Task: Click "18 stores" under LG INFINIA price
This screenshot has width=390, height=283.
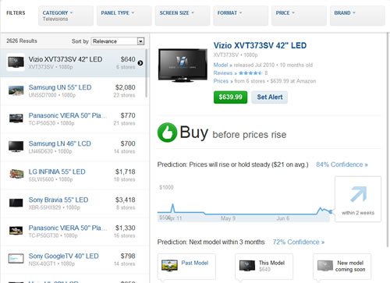Action: coord(124,179)
